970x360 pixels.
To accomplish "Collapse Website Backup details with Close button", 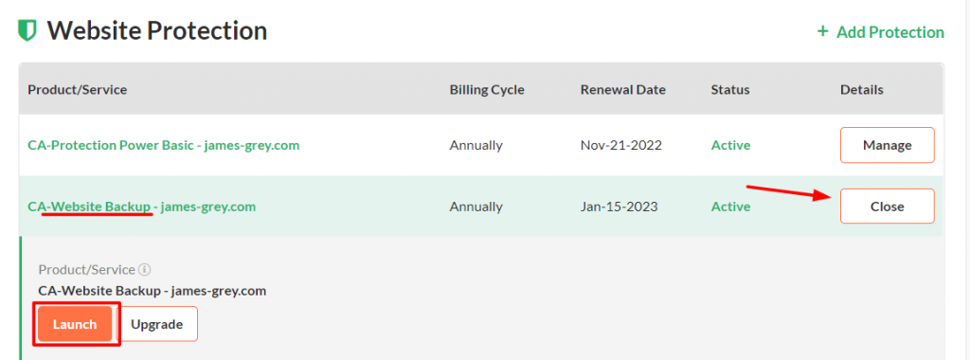I will point(887,207).
